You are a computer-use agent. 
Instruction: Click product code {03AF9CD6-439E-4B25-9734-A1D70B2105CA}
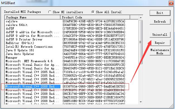(x=94, y=21)
